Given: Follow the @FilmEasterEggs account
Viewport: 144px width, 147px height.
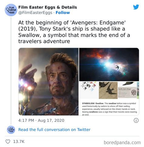Looking at the screenshot, I should click(x=63, y=13).
